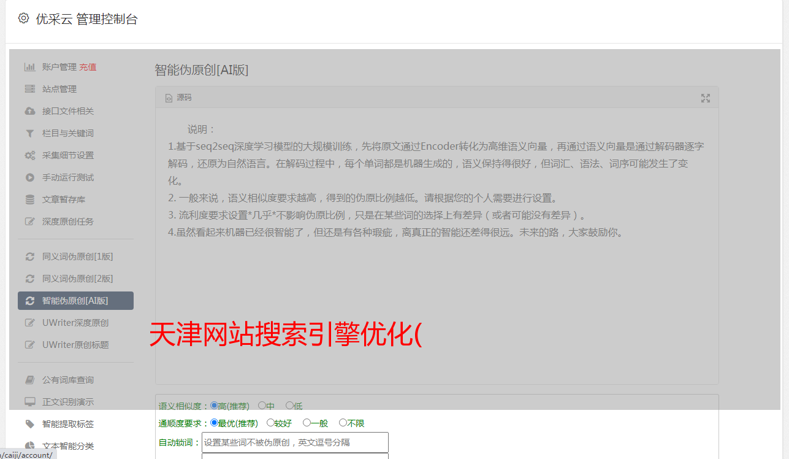This screenshot has width=789, height=459.
Task: Click the 优采云 管理控制台 title
Action: pyautogui.click(x=86, y=19)
